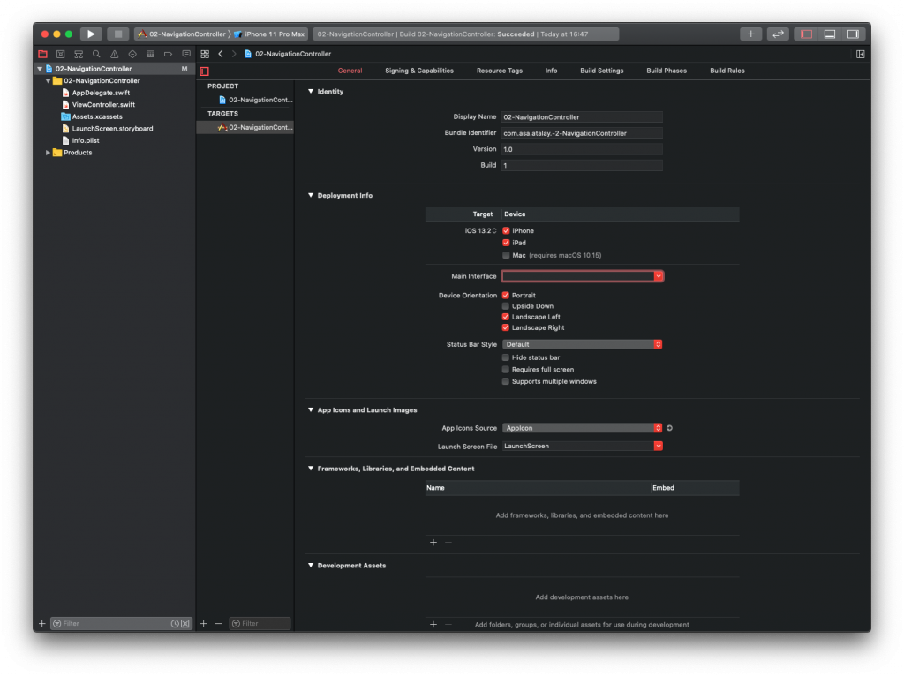Add a new target with the plus button

(x=204, y=624)
